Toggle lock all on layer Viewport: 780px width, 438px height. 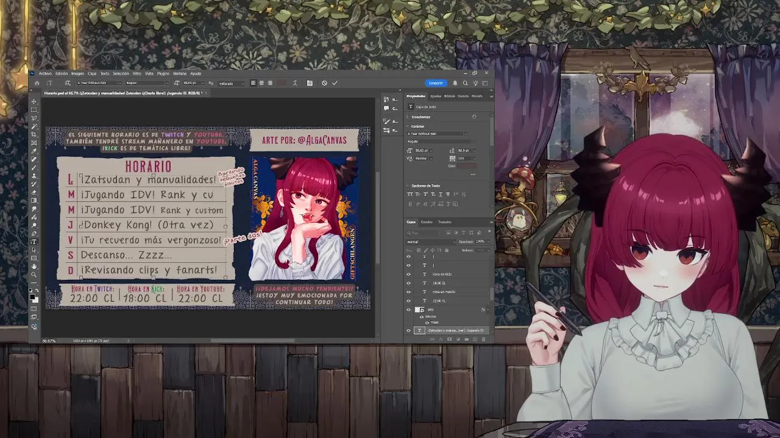(447, 251)
